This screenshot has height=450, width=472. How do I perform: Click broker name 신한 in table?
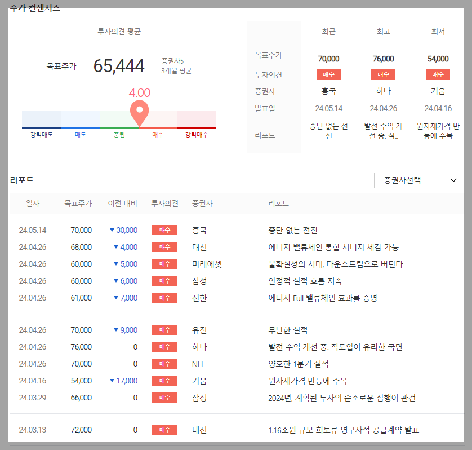(x=199, y=298)
